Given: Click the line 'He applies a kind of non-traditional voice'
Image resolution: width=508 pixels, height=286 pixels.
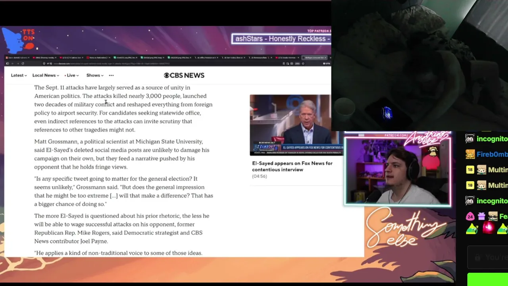Looking at the screenshot, I should point(118,253).
